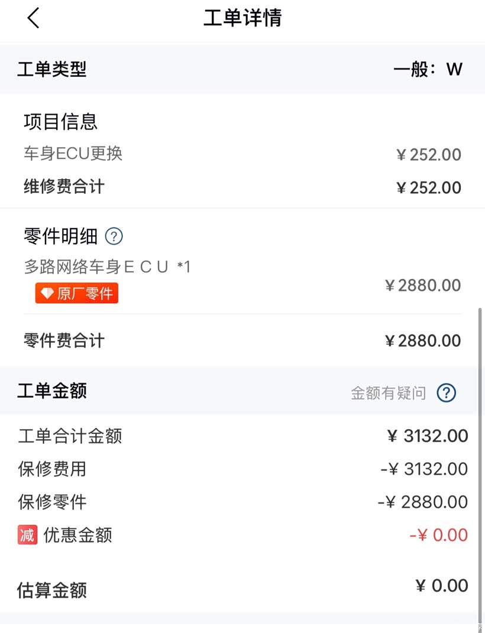Click the 项目信息 section heading
The width and height of the screenshot is (485, 633).
pyautogui.click(x=60, y=122)
